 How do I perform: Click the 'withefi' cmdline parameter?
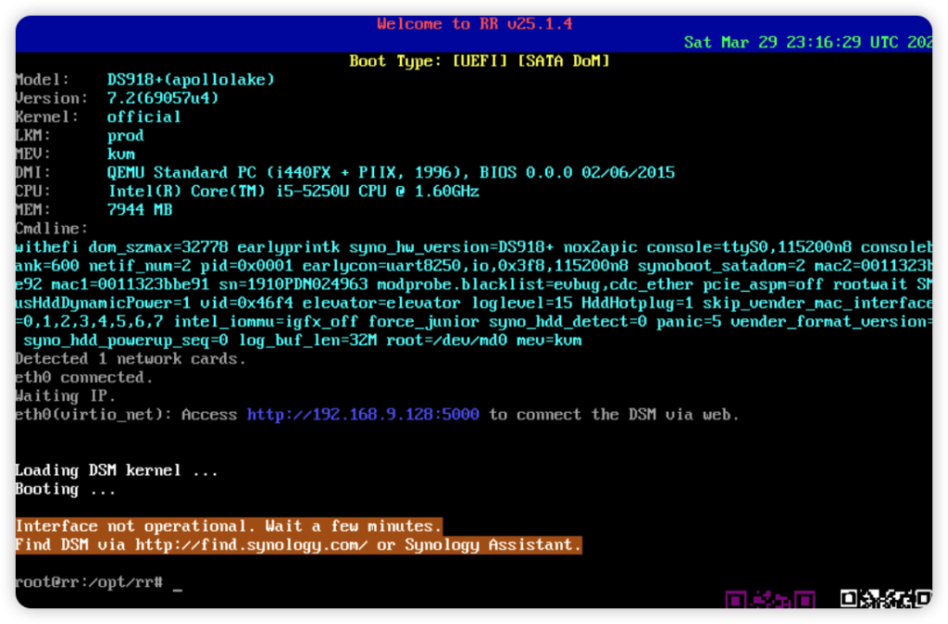[47, 247]
